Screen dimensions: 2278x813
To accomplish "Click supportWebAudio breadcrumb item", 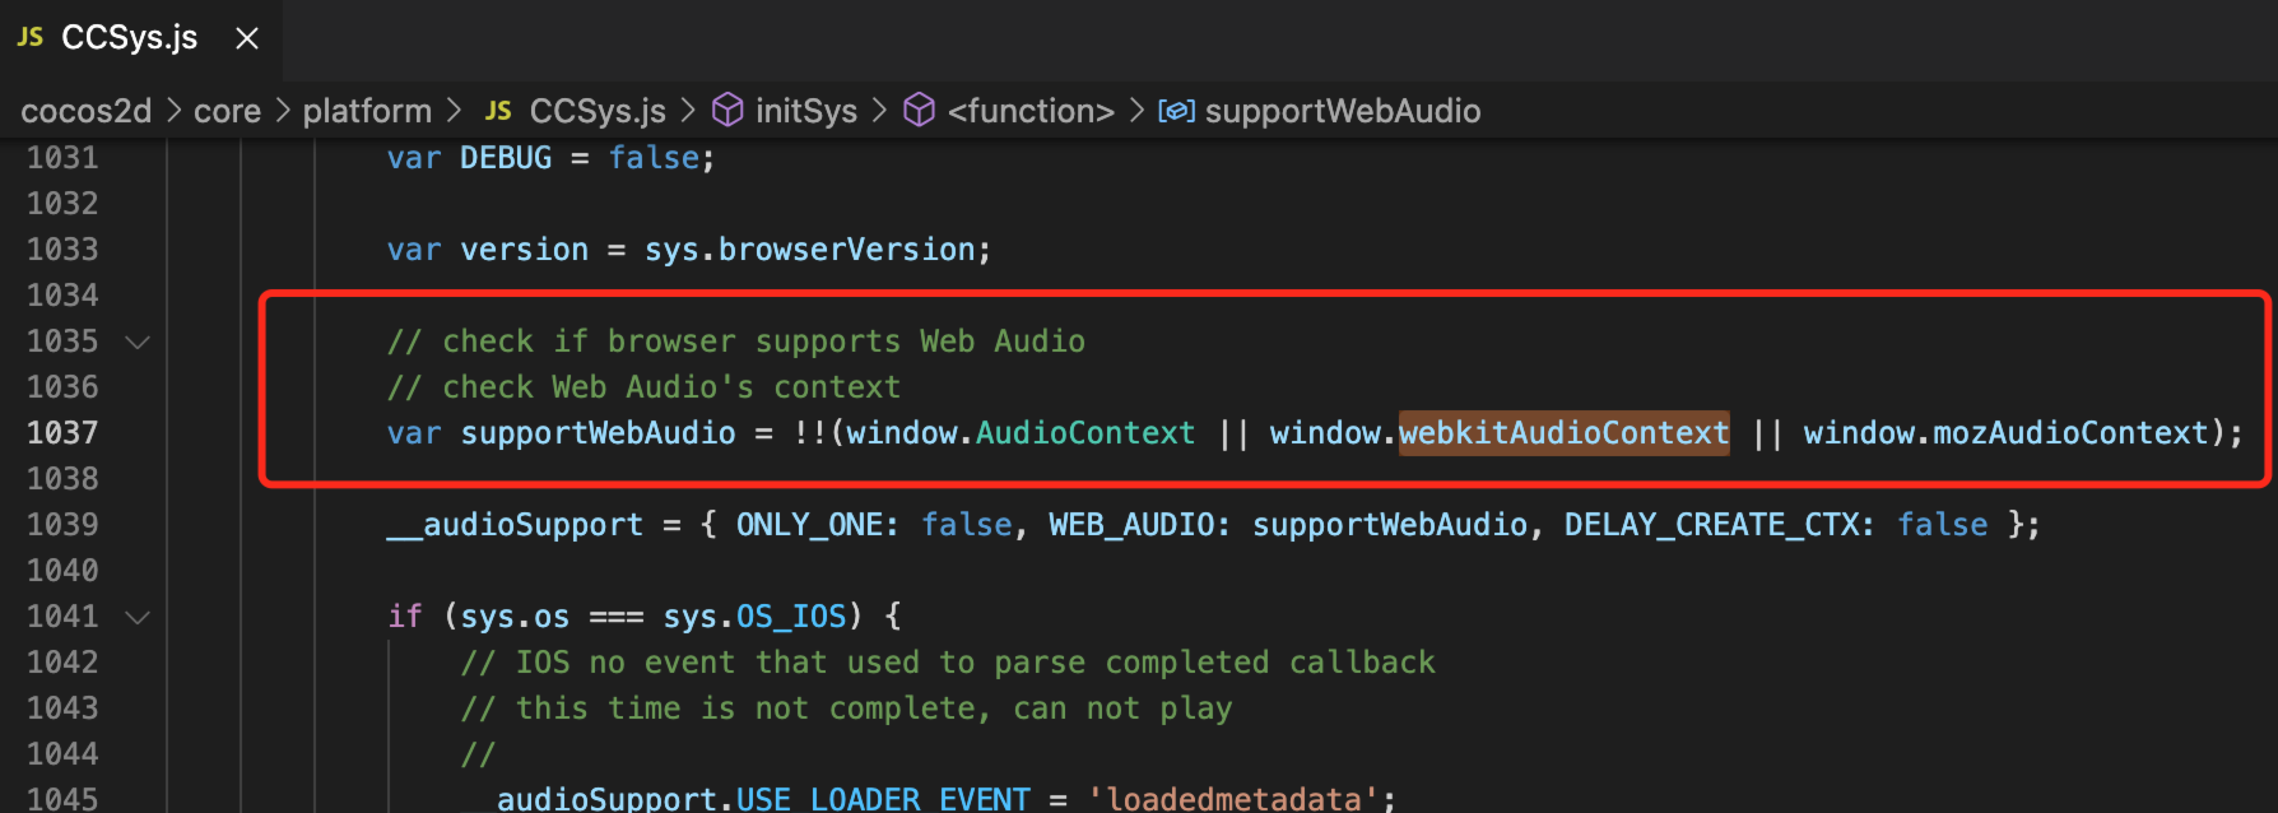I will (x=1342, y=112).
